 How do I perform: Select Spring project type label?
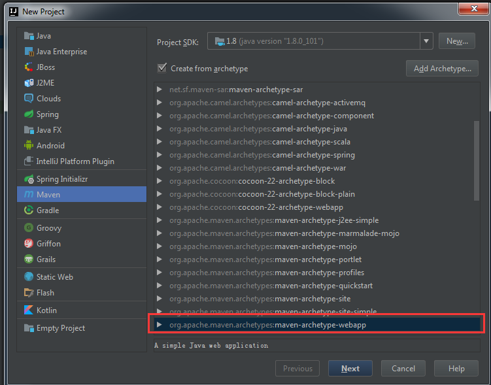pyautogui.click(x=48, y=114)
